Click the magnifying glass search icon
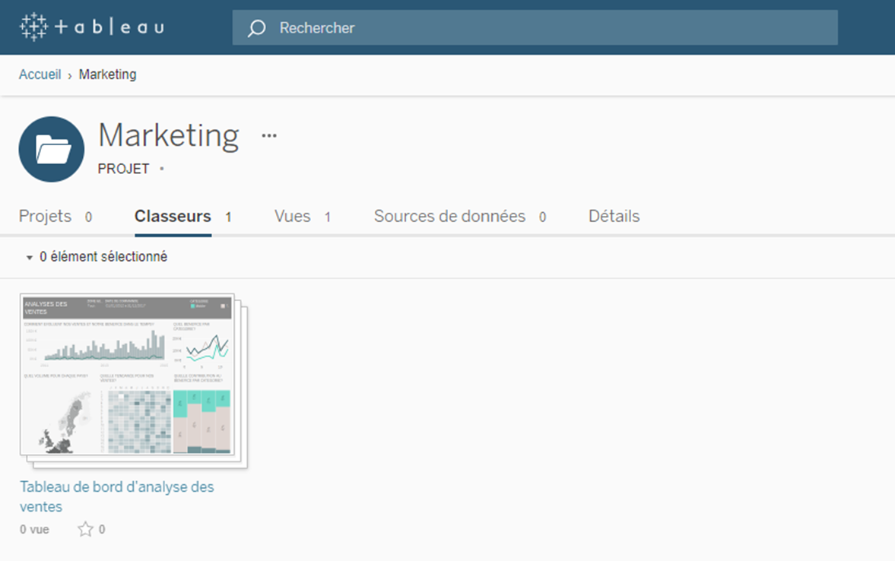 click(x=255, y=27)
